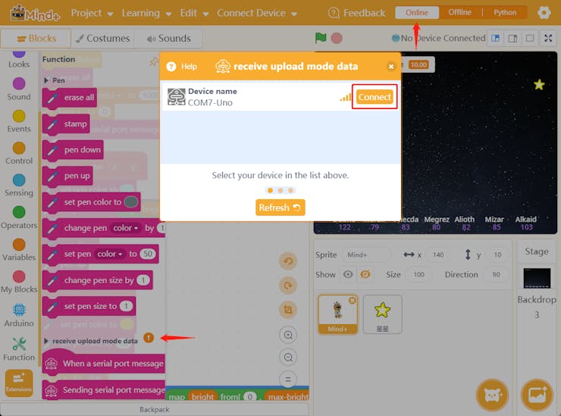Select the COM7-Uno device row
This screenshot has height=416, width=561.
[x=280, y=97]
